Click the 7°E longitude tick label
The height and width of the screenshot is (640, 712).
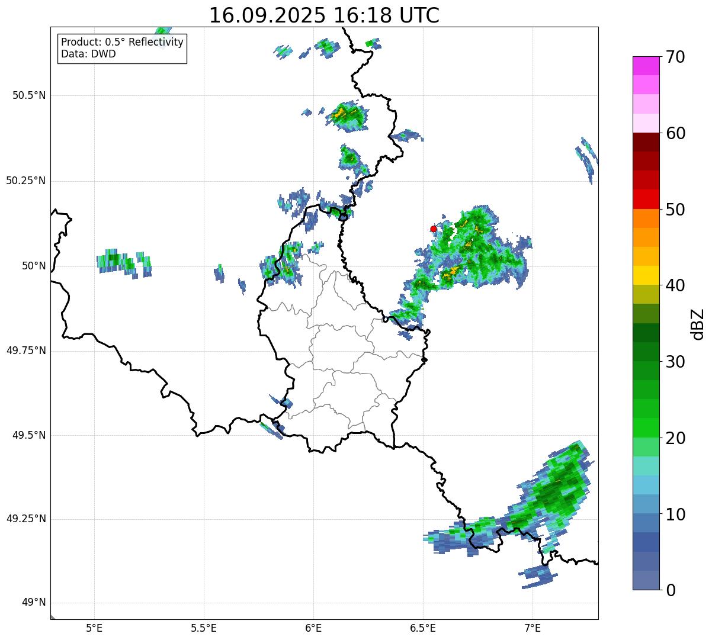[533, 627]
